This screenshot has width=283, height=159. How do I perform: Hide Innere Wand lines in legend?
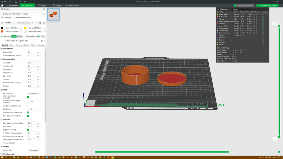click(263, 14)
